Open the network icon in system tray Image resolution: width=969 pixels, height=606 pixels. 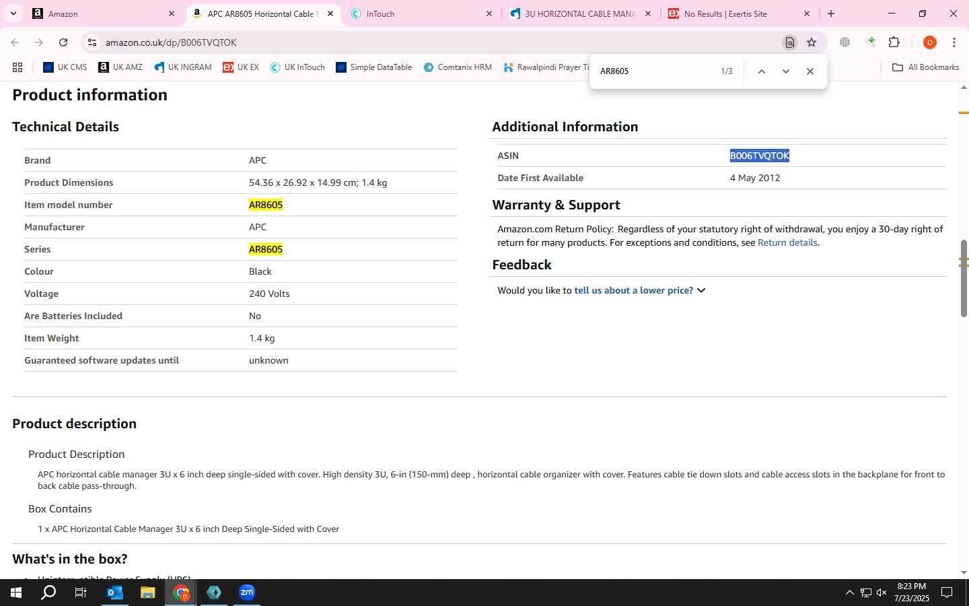(865, 593)
